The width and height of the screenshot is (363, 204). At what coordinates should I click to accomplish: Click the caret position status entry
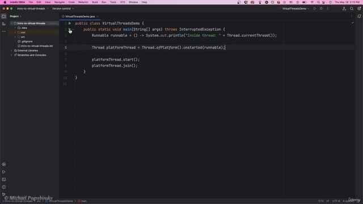coord(321,201)
